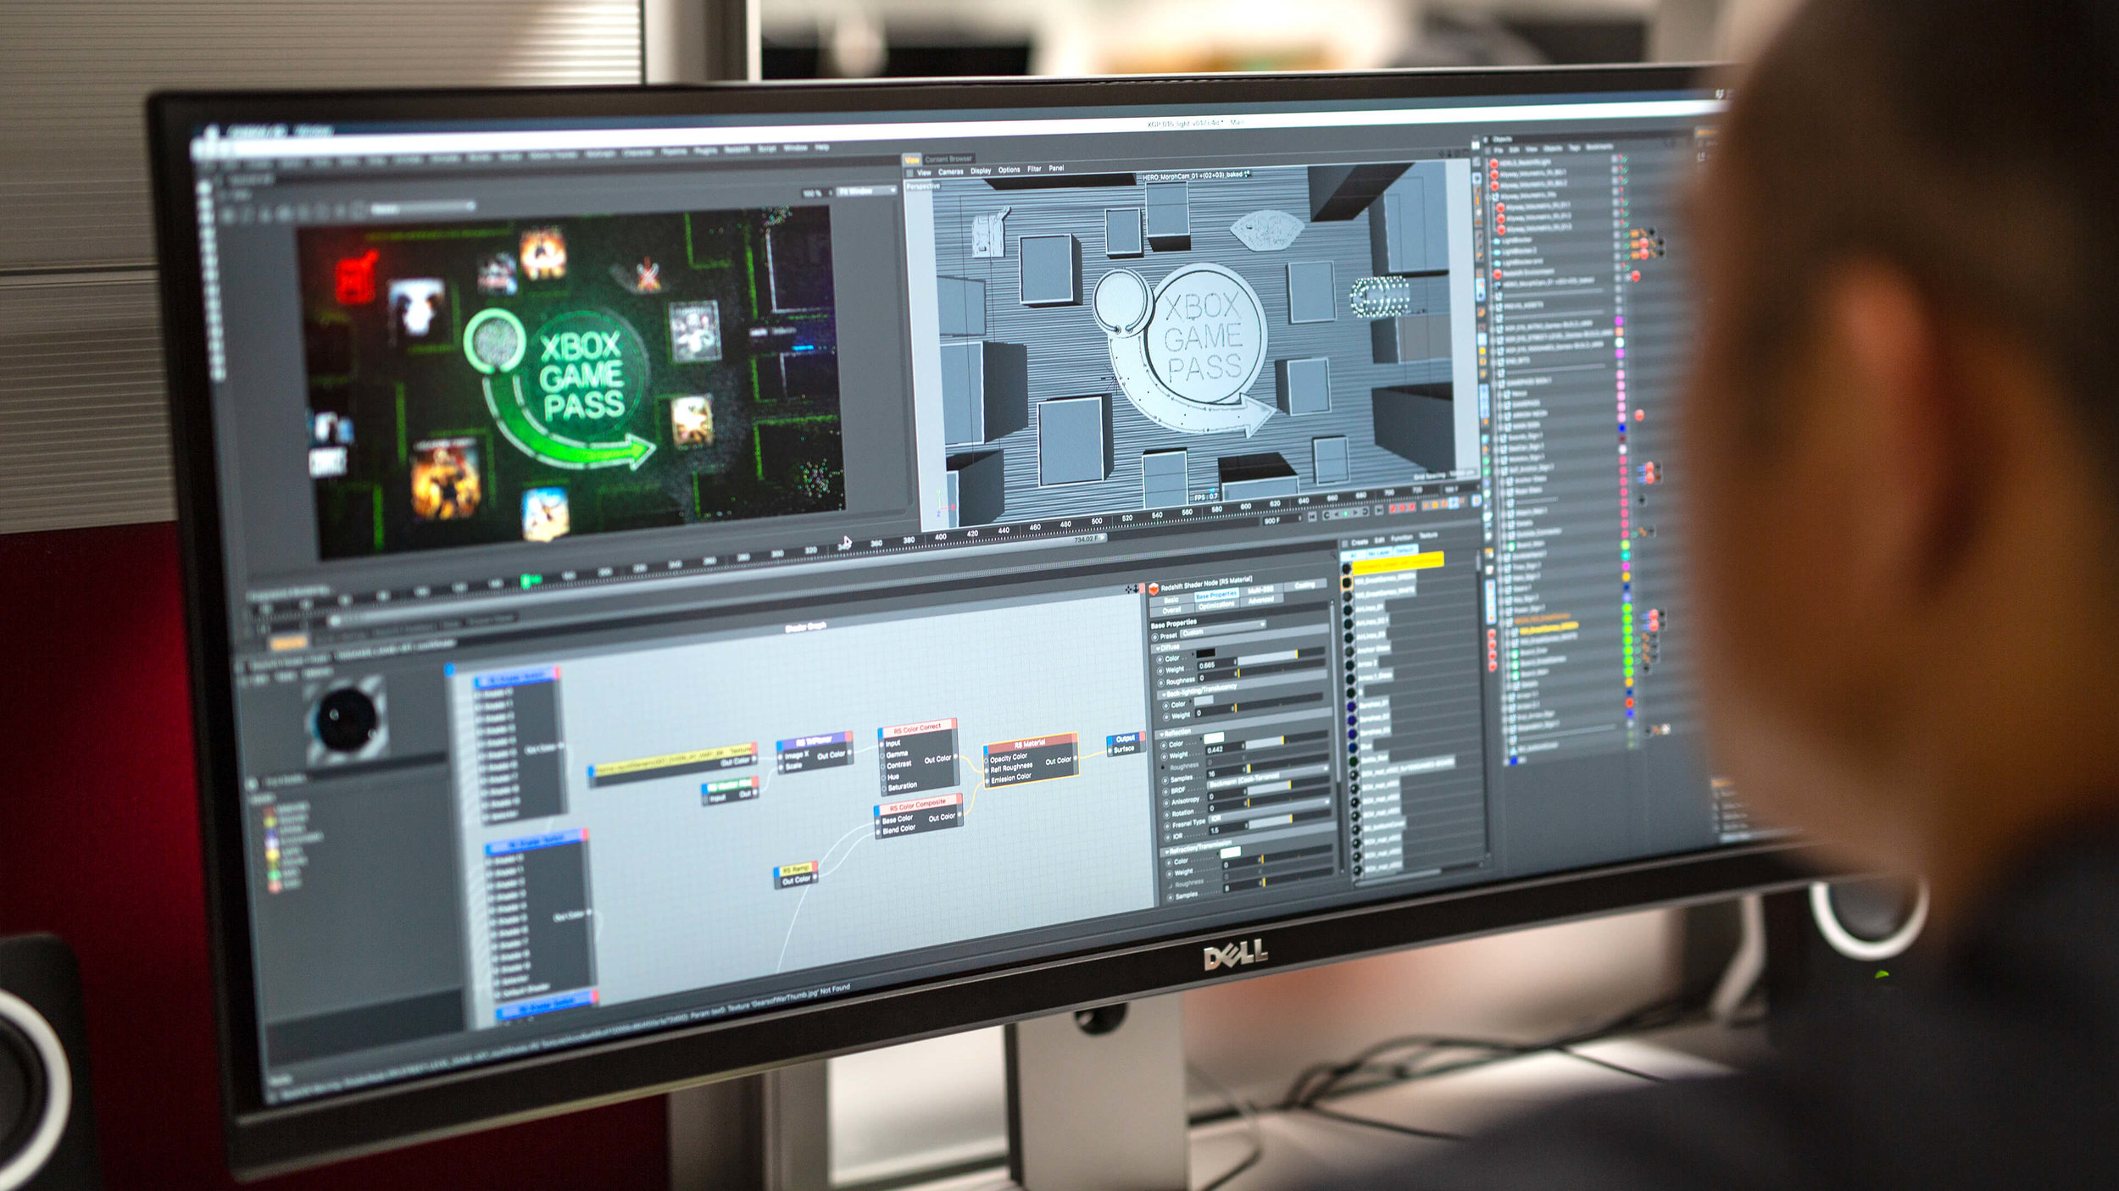Toggle Reflection Weight animation radio dot
This screenshot has height=1191, width=2119.
pos(1164,756)
